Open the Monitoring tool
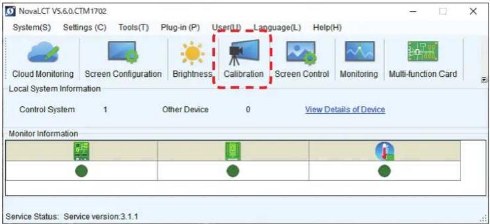490x224 pixels. coord(359,60)
